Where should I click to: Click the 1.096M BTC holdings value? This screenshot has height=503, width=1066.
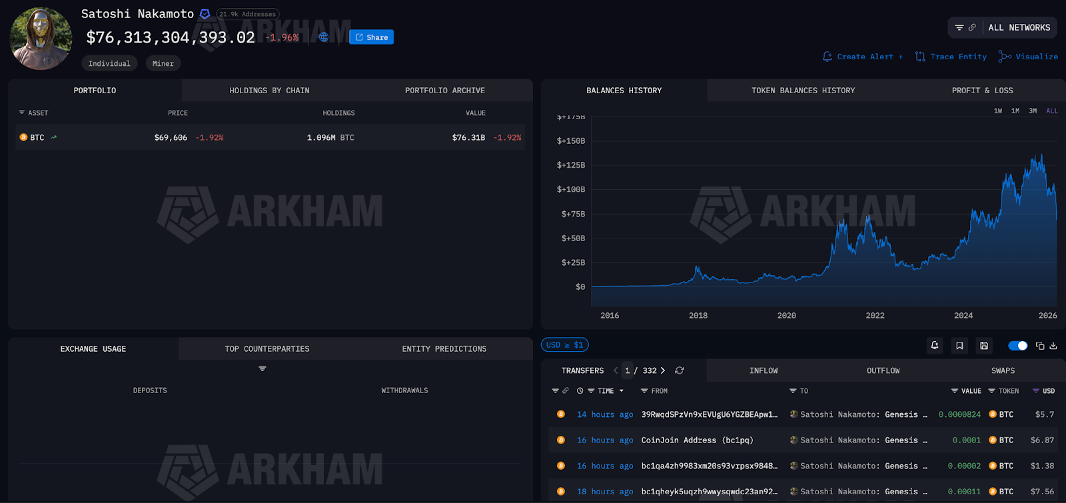click(330, 137)
